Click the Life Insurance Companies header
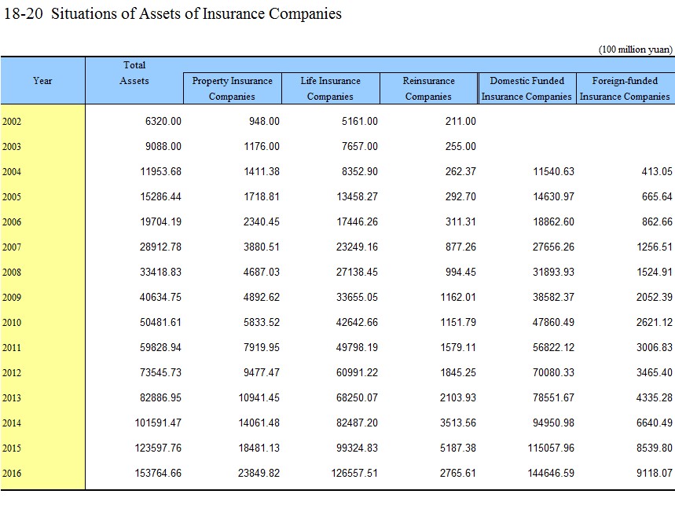675x516 pixels. (330, 89)
